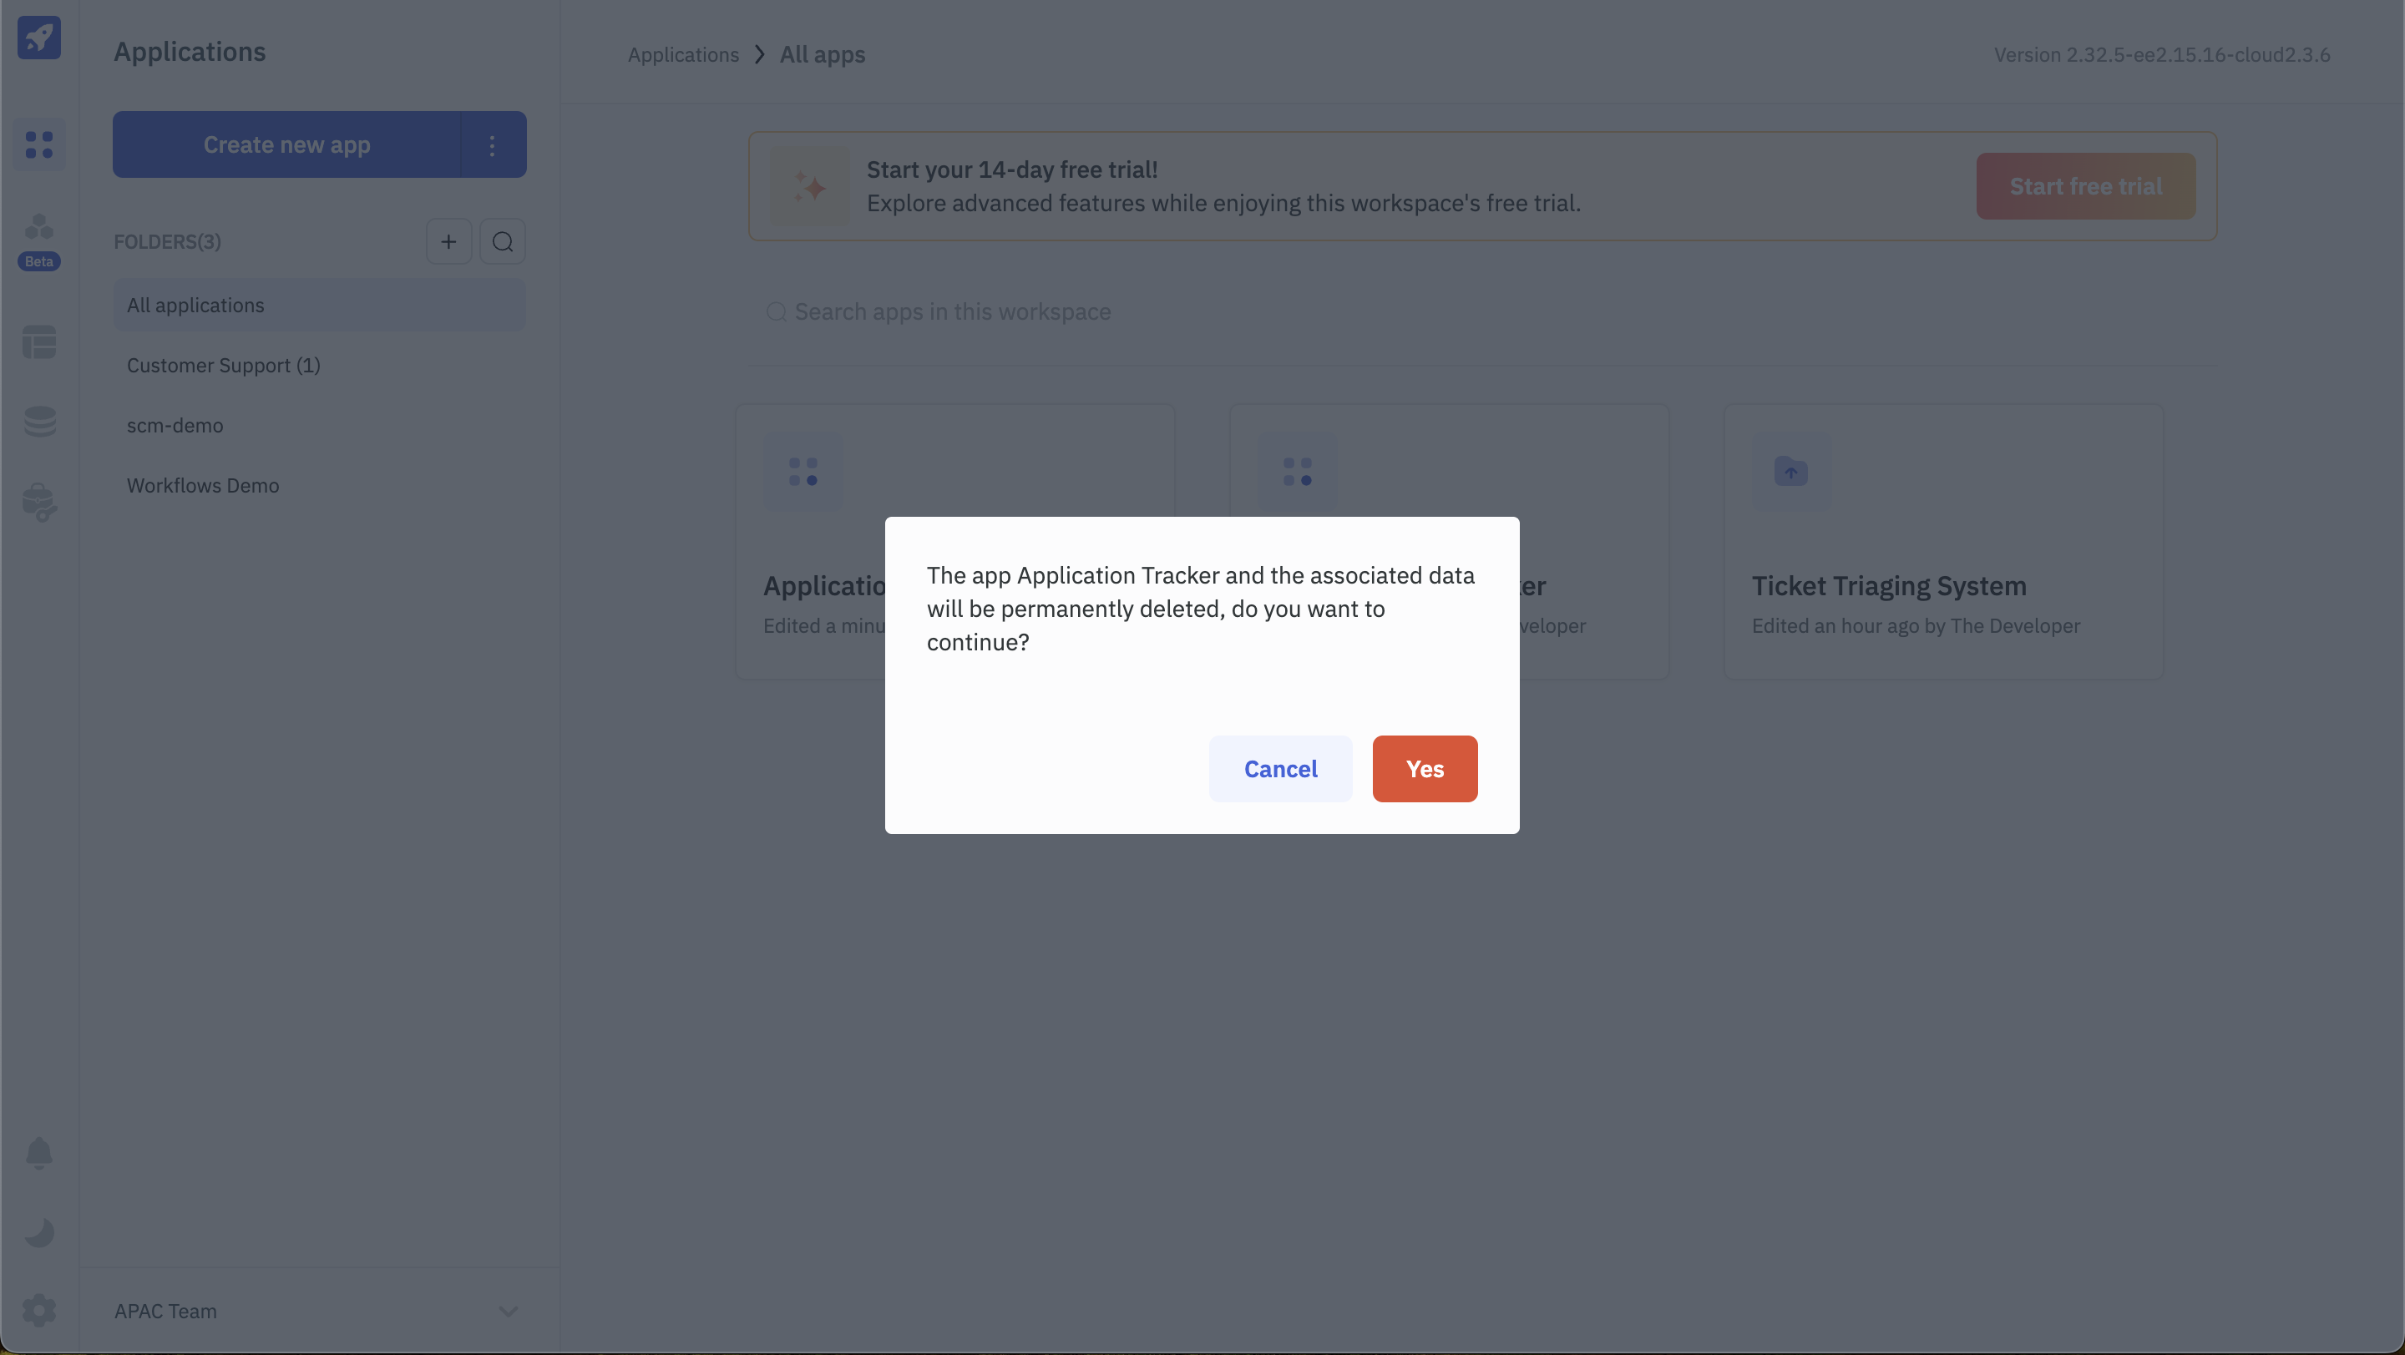This screenshot has height=1355, width=2405.
Task: Select the scm-demo folder
Action: click(x=319, y=426)
